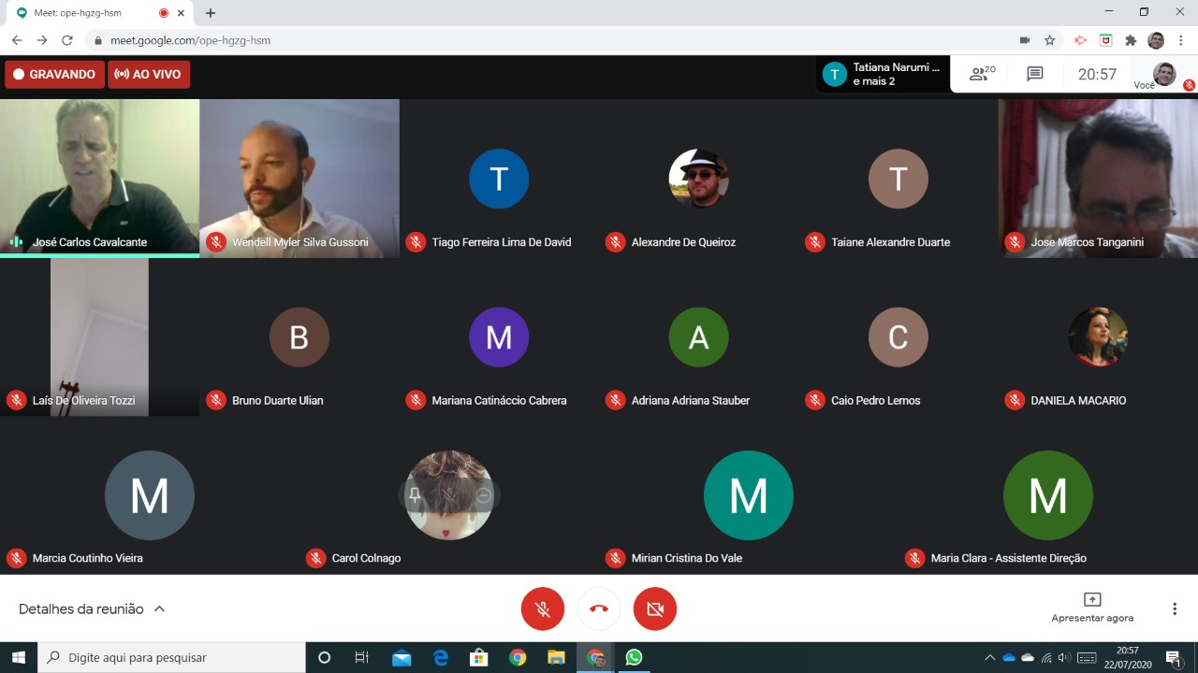Select DANIELA MACARIO's profile photo
The height and width of the screenshot is (673, 1198).
(1098, 336)
